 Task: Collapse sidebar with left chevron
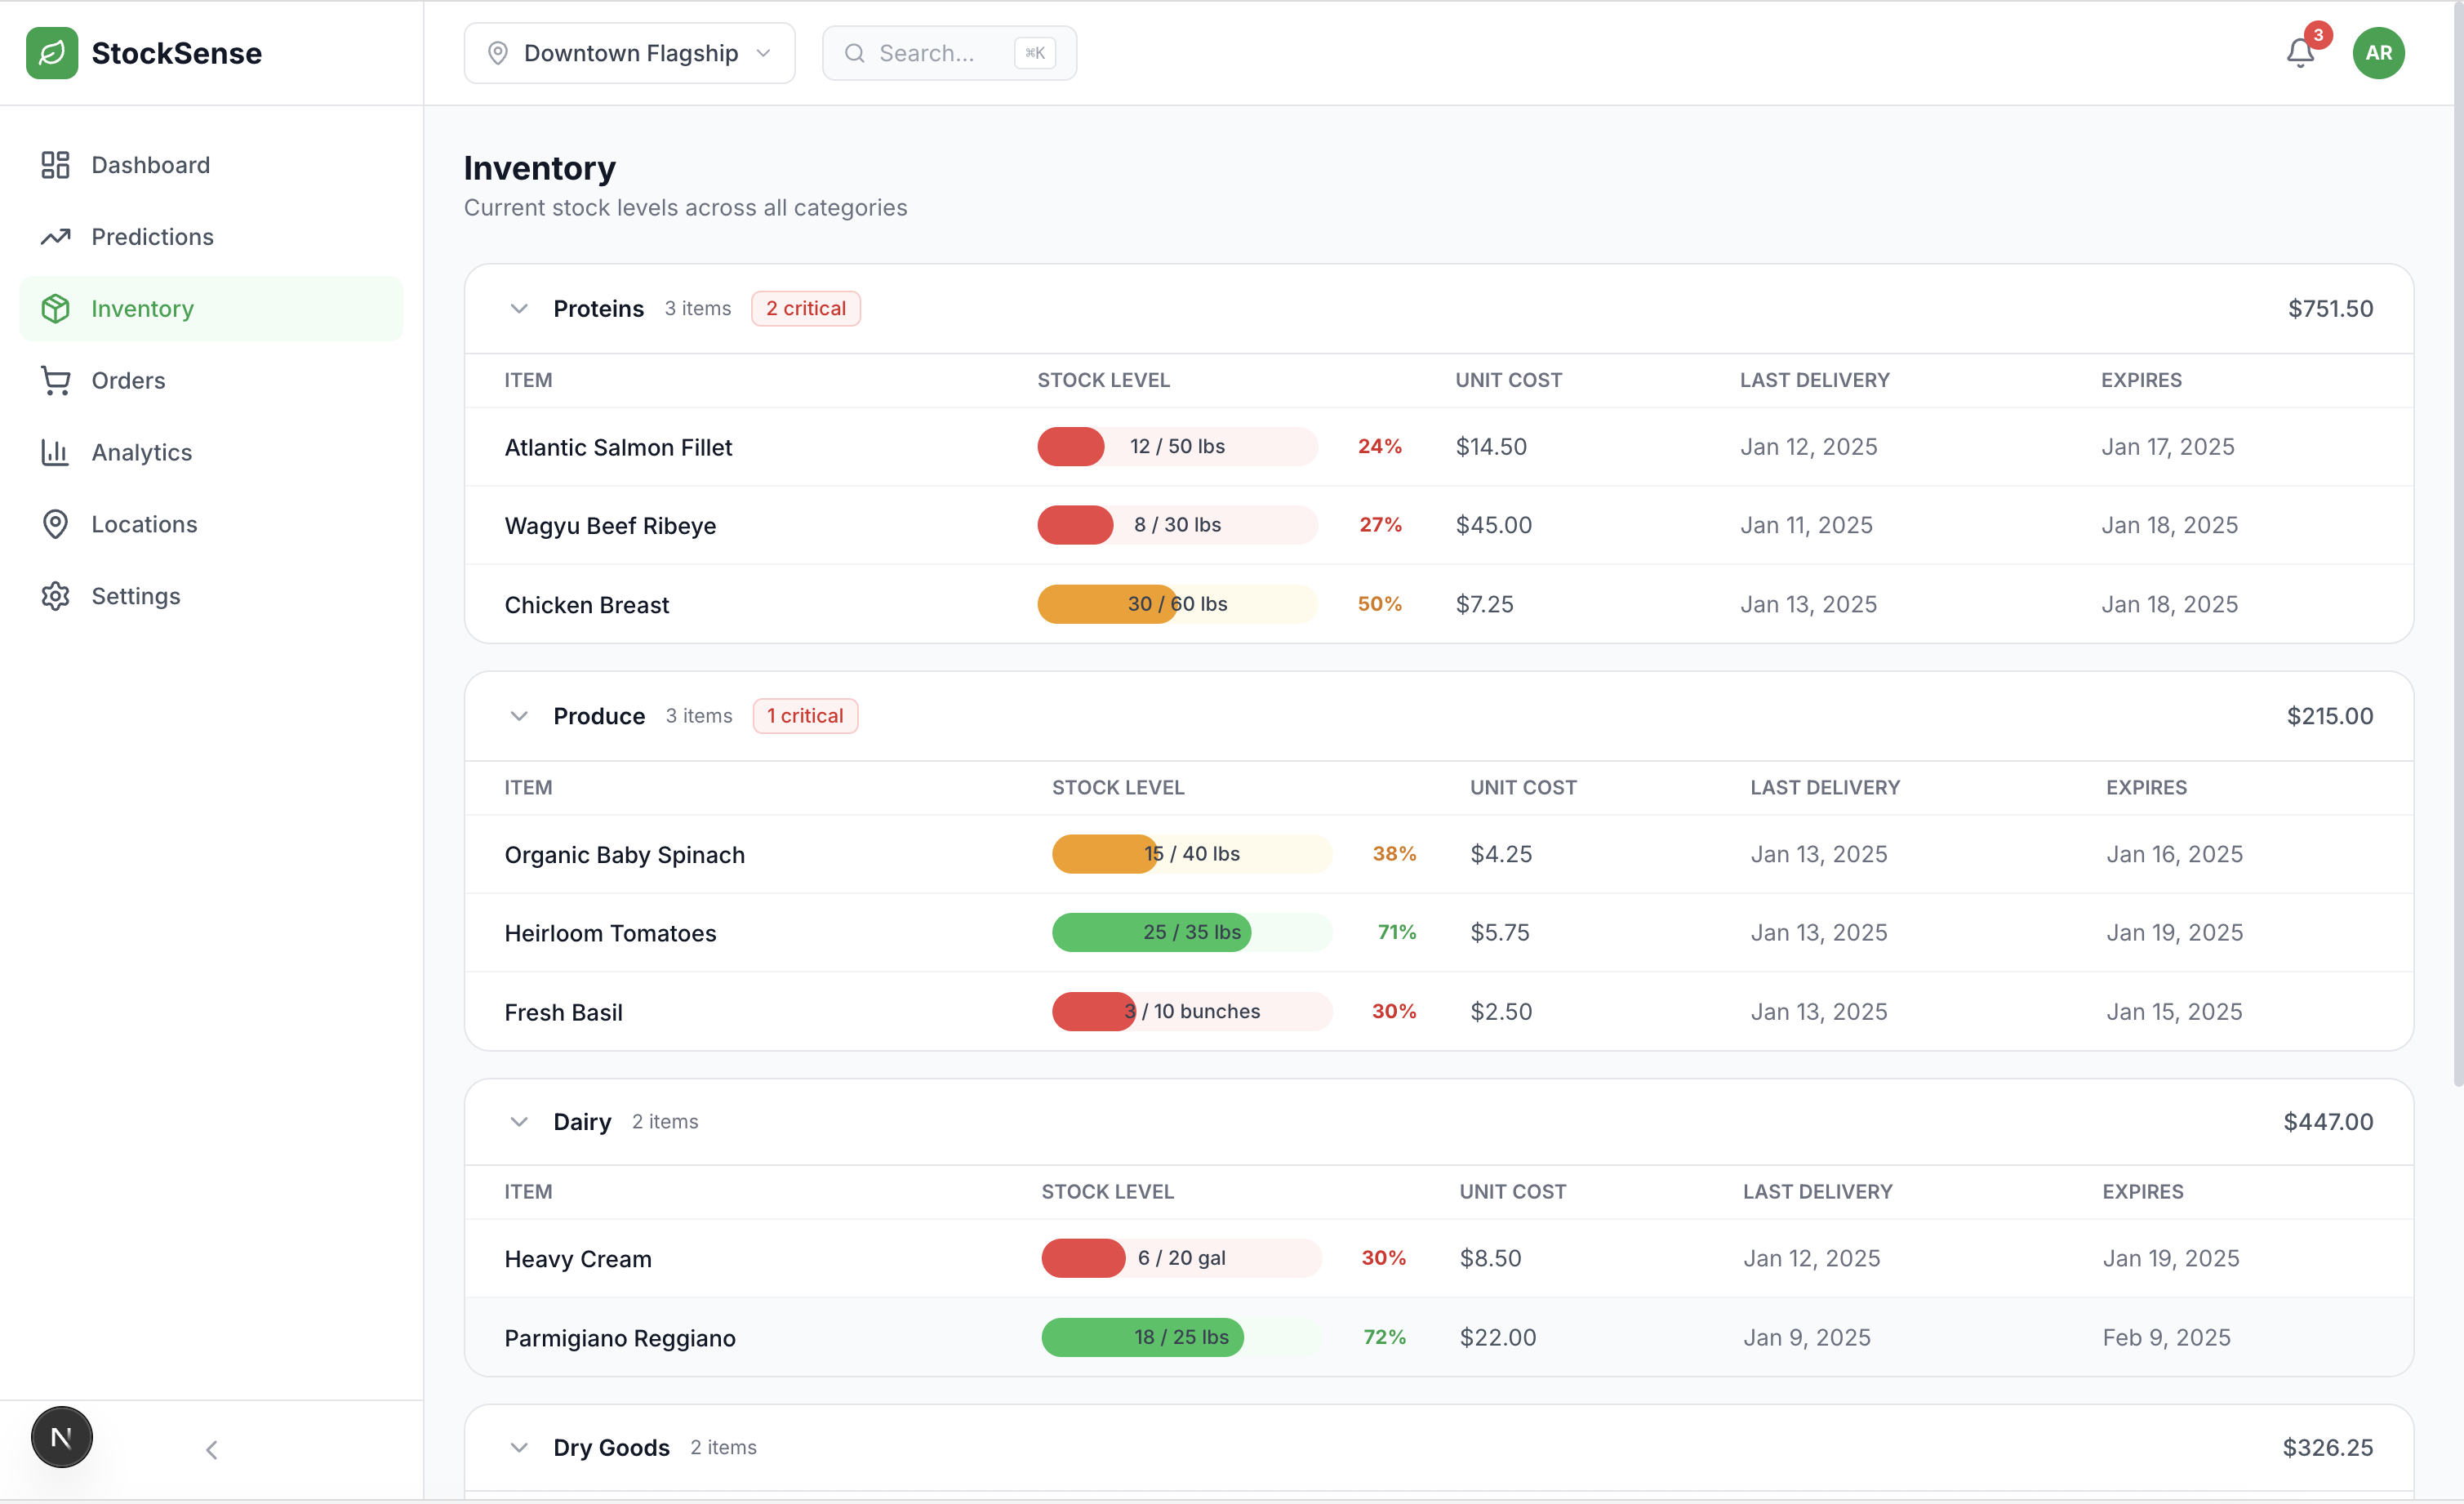click(x=211, y=1449)
